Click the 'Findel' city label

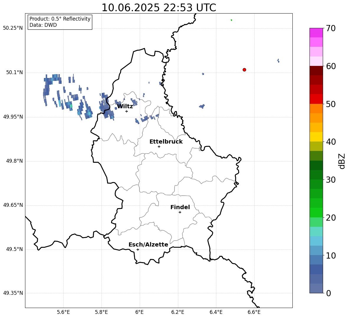coord(180,207)
